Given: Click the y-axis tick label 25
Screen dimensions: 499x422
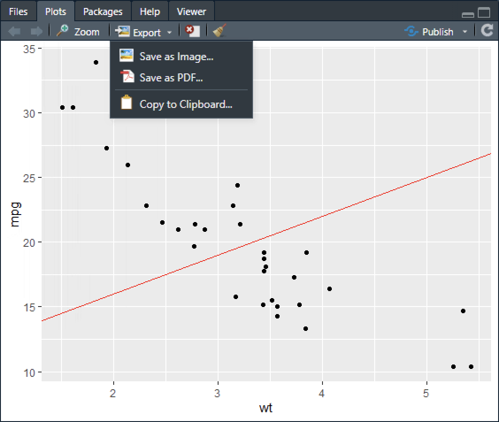Looking at the screenshot, I should click(x=29, y=178).
